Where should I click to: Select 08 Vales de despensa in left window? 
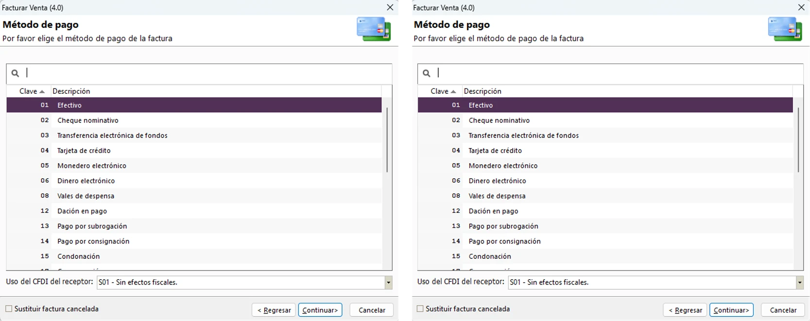click(194, 196)
